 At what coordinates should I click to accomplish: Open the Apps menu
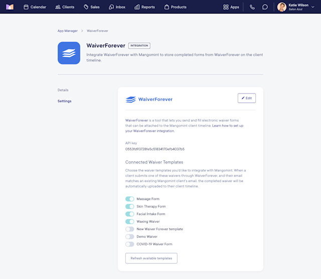[231, 7]
